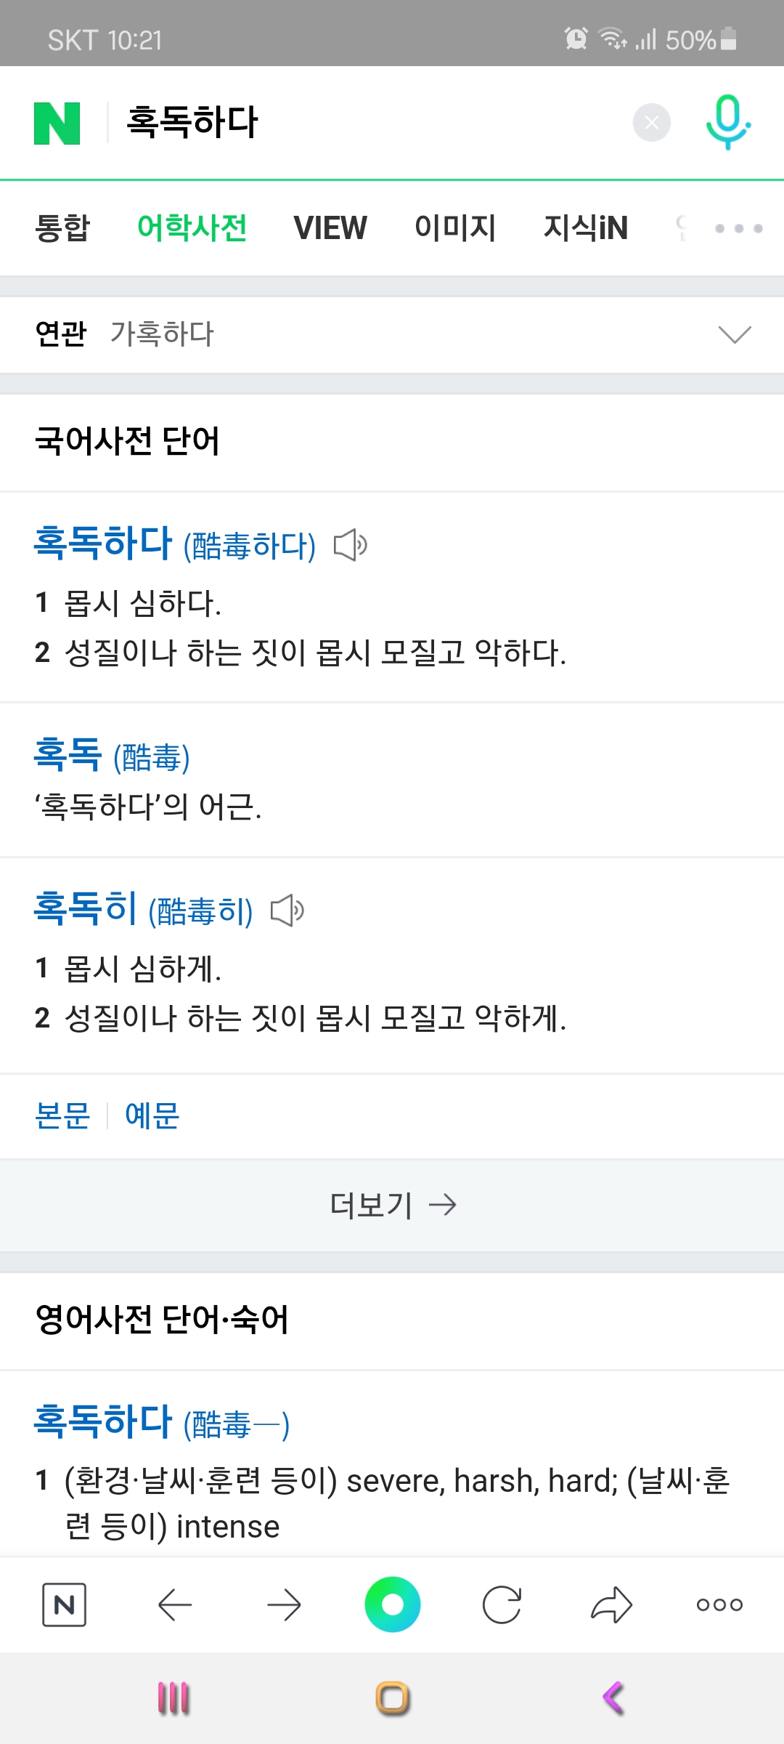Tap the search field containing 혹독하다
The height and width of the screenshot is (1744, 784).
[363, 123]
